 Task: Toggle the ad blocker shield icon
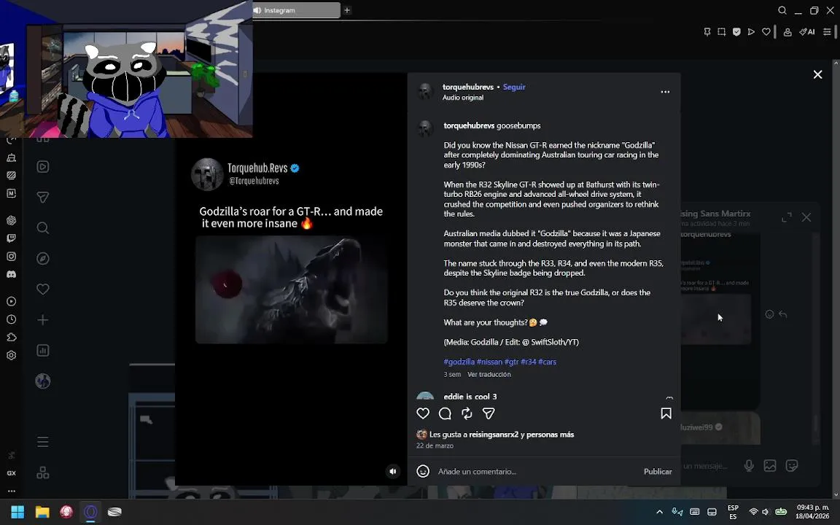[x=736, y=32]
